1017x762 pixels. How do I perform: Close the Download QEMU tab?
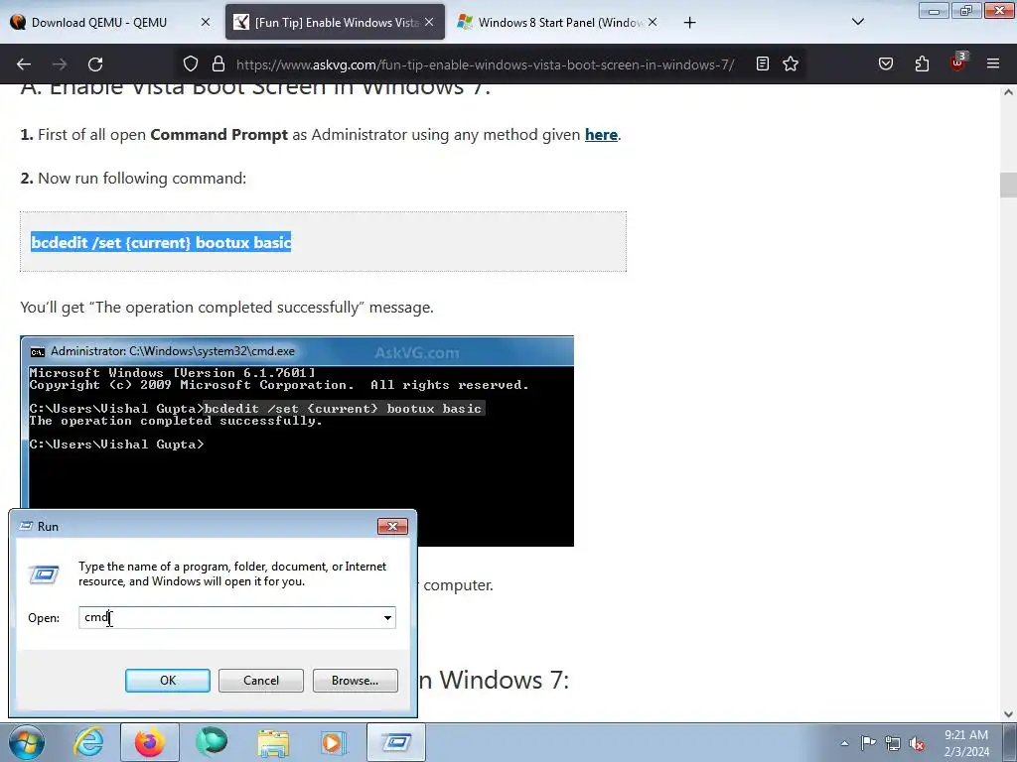tap(205, 22)
